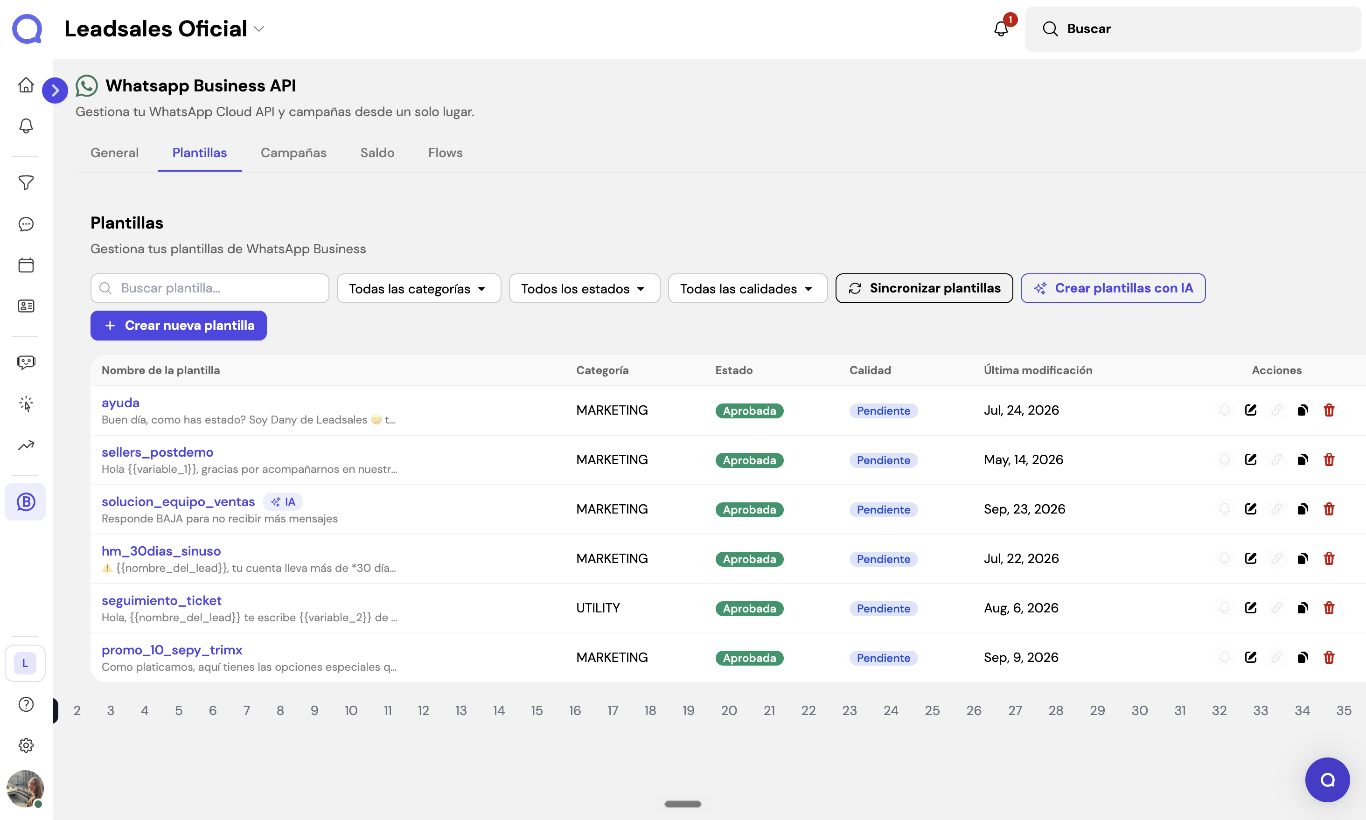This screenshot has width=1366, height=820.
Task: Switch to the General tab
Action: 114,153
